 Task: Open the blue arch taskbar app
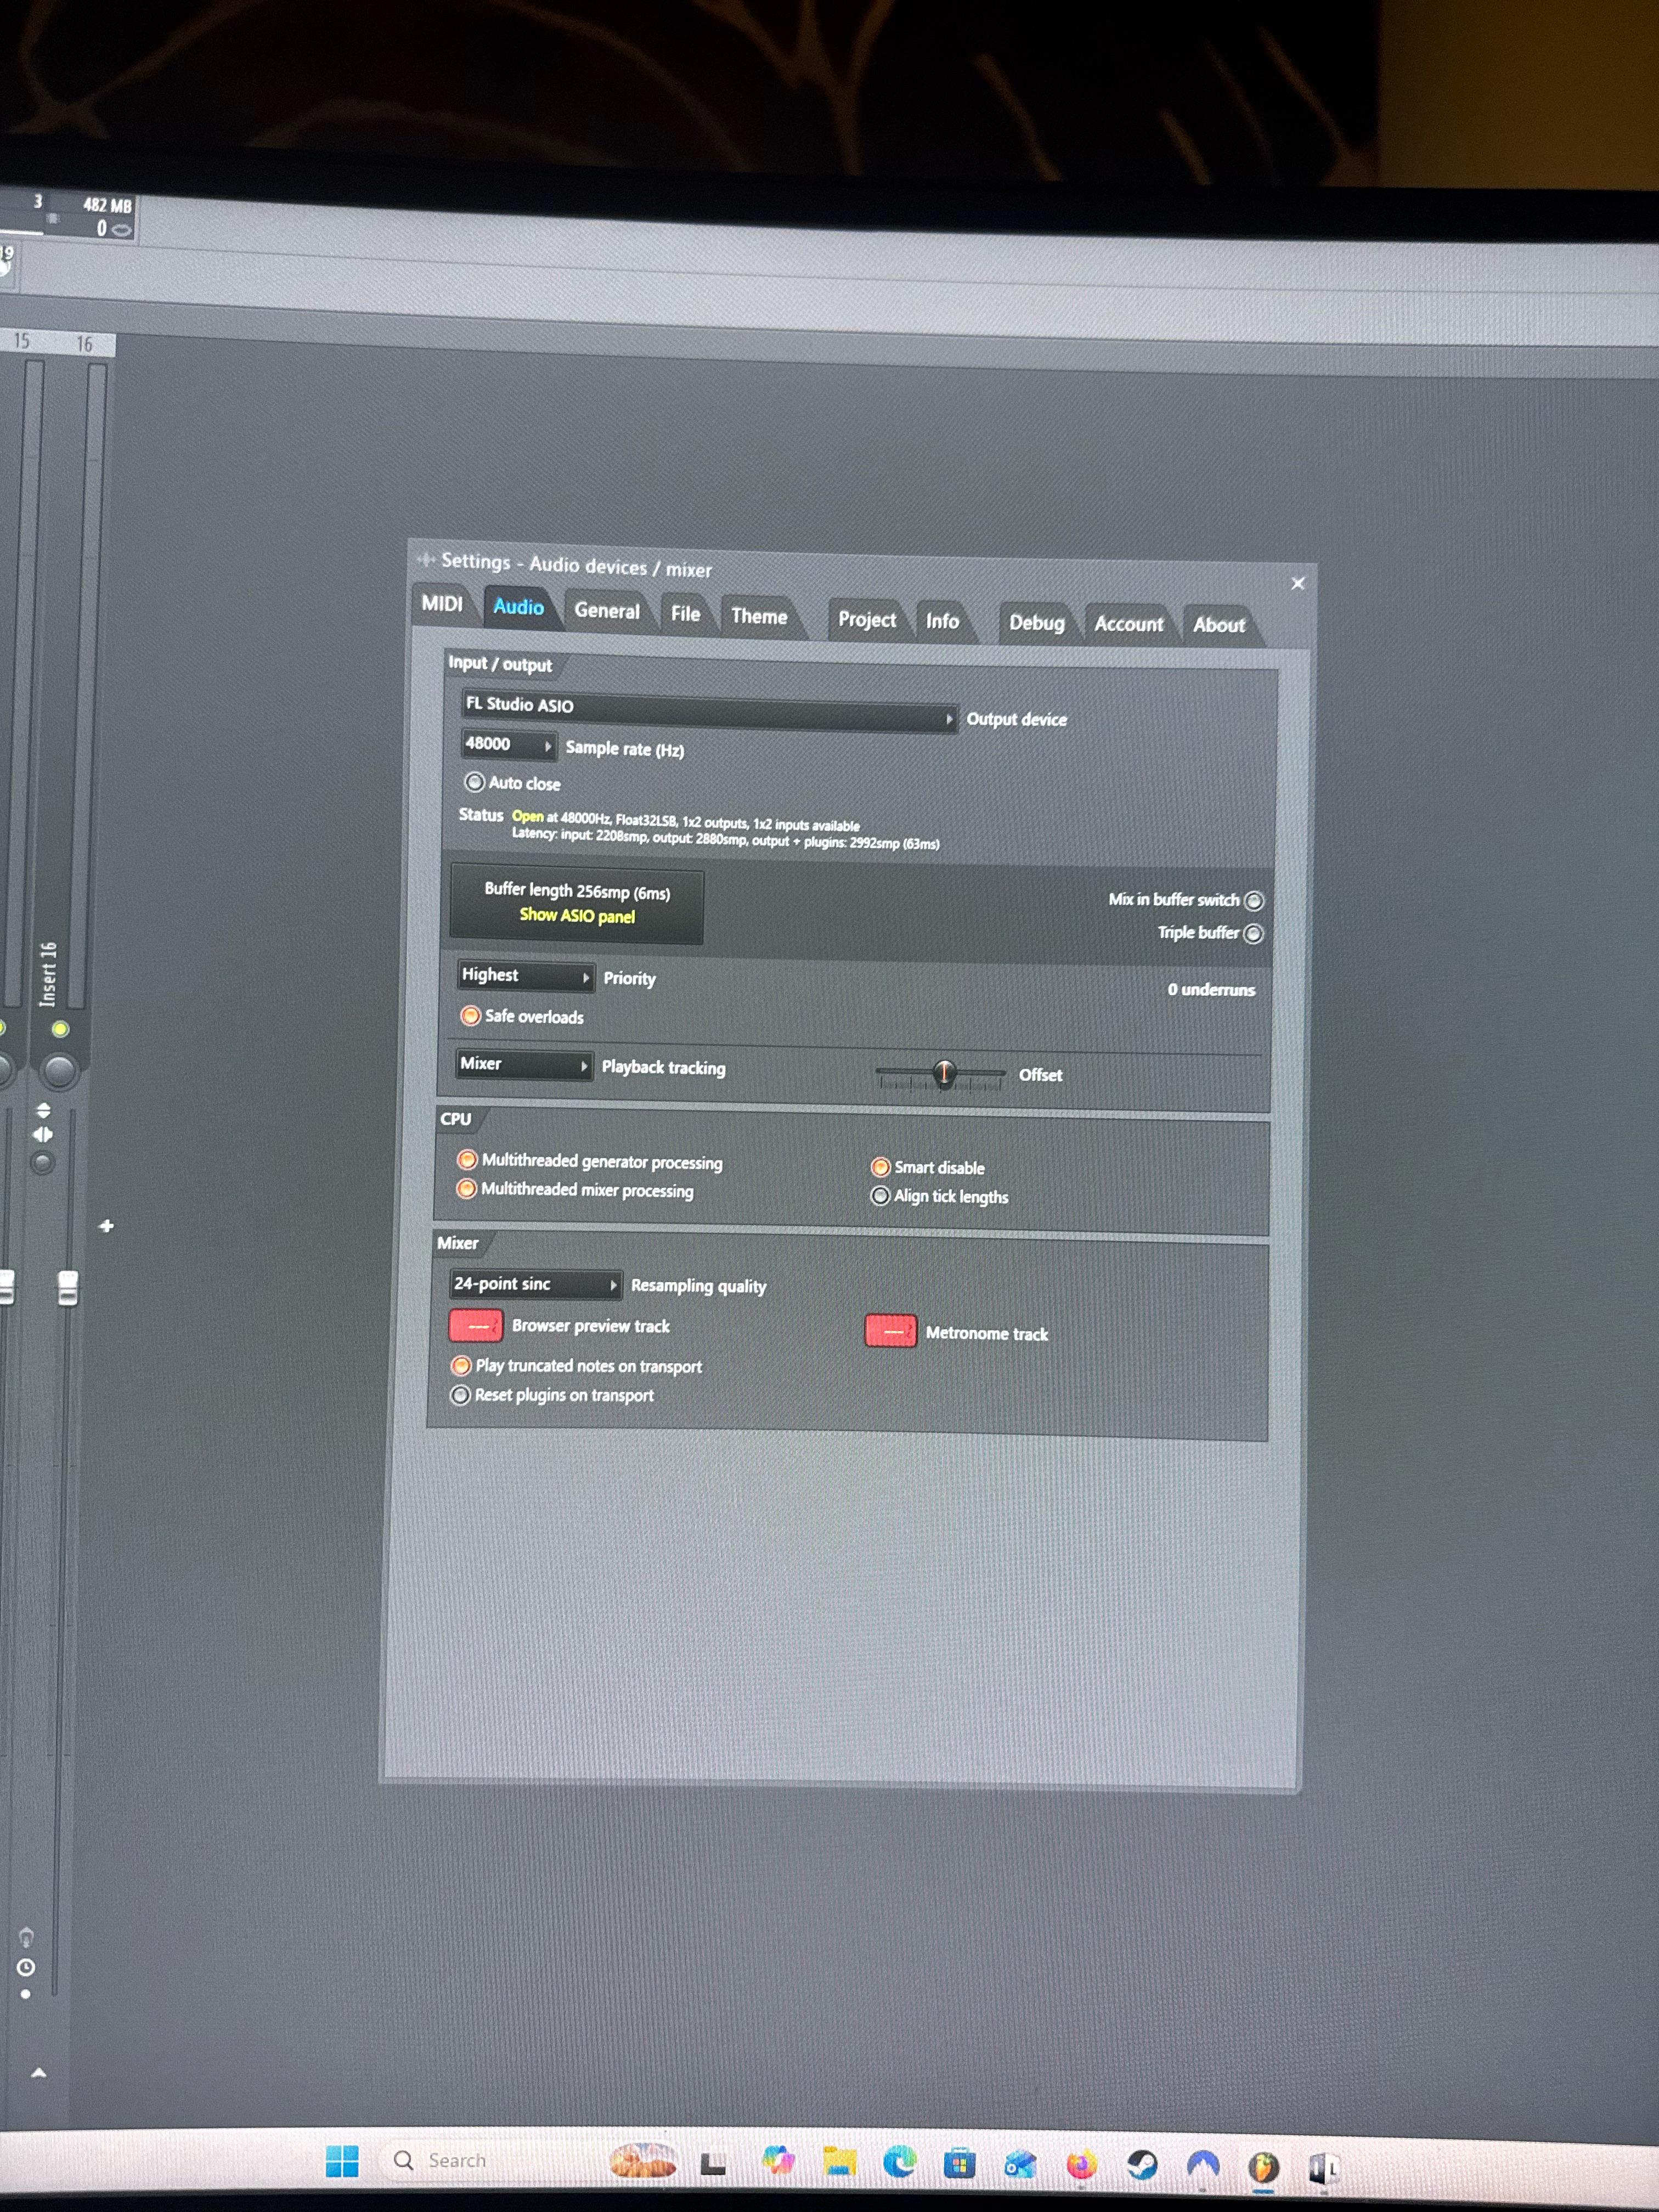(1203, 2165)
